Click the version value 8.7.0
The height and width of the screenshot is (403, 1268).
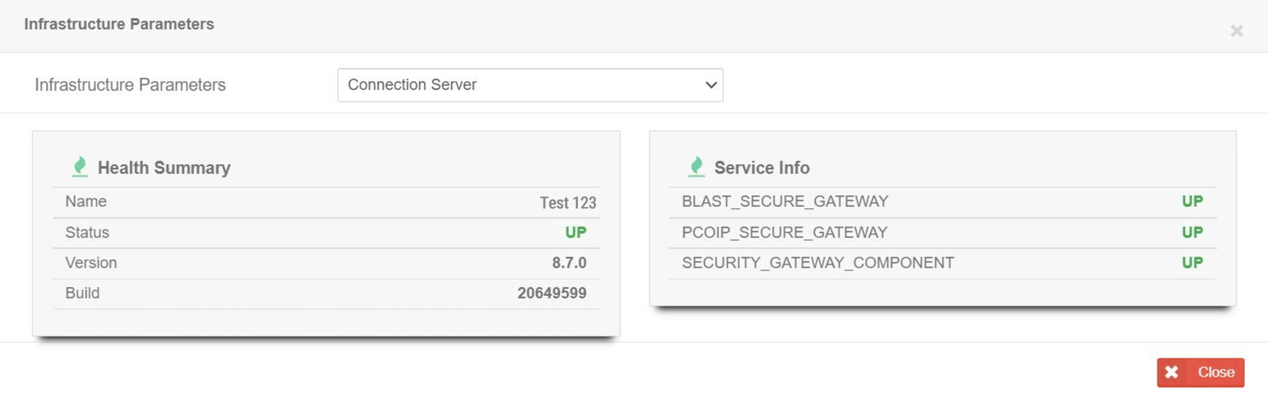[569, 263]
